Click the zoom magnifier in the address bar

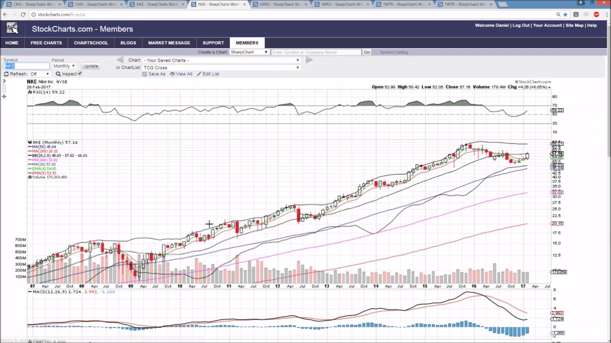point(558,14)
